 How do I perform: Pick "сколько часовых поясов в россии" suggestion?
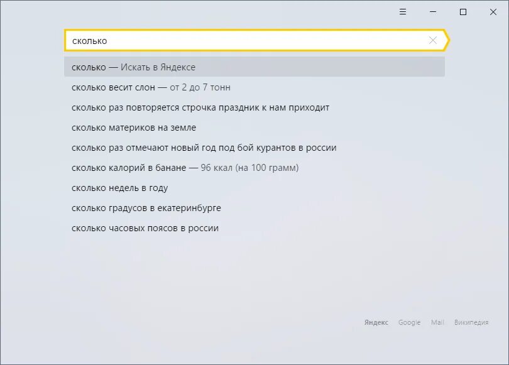[254, 228]
